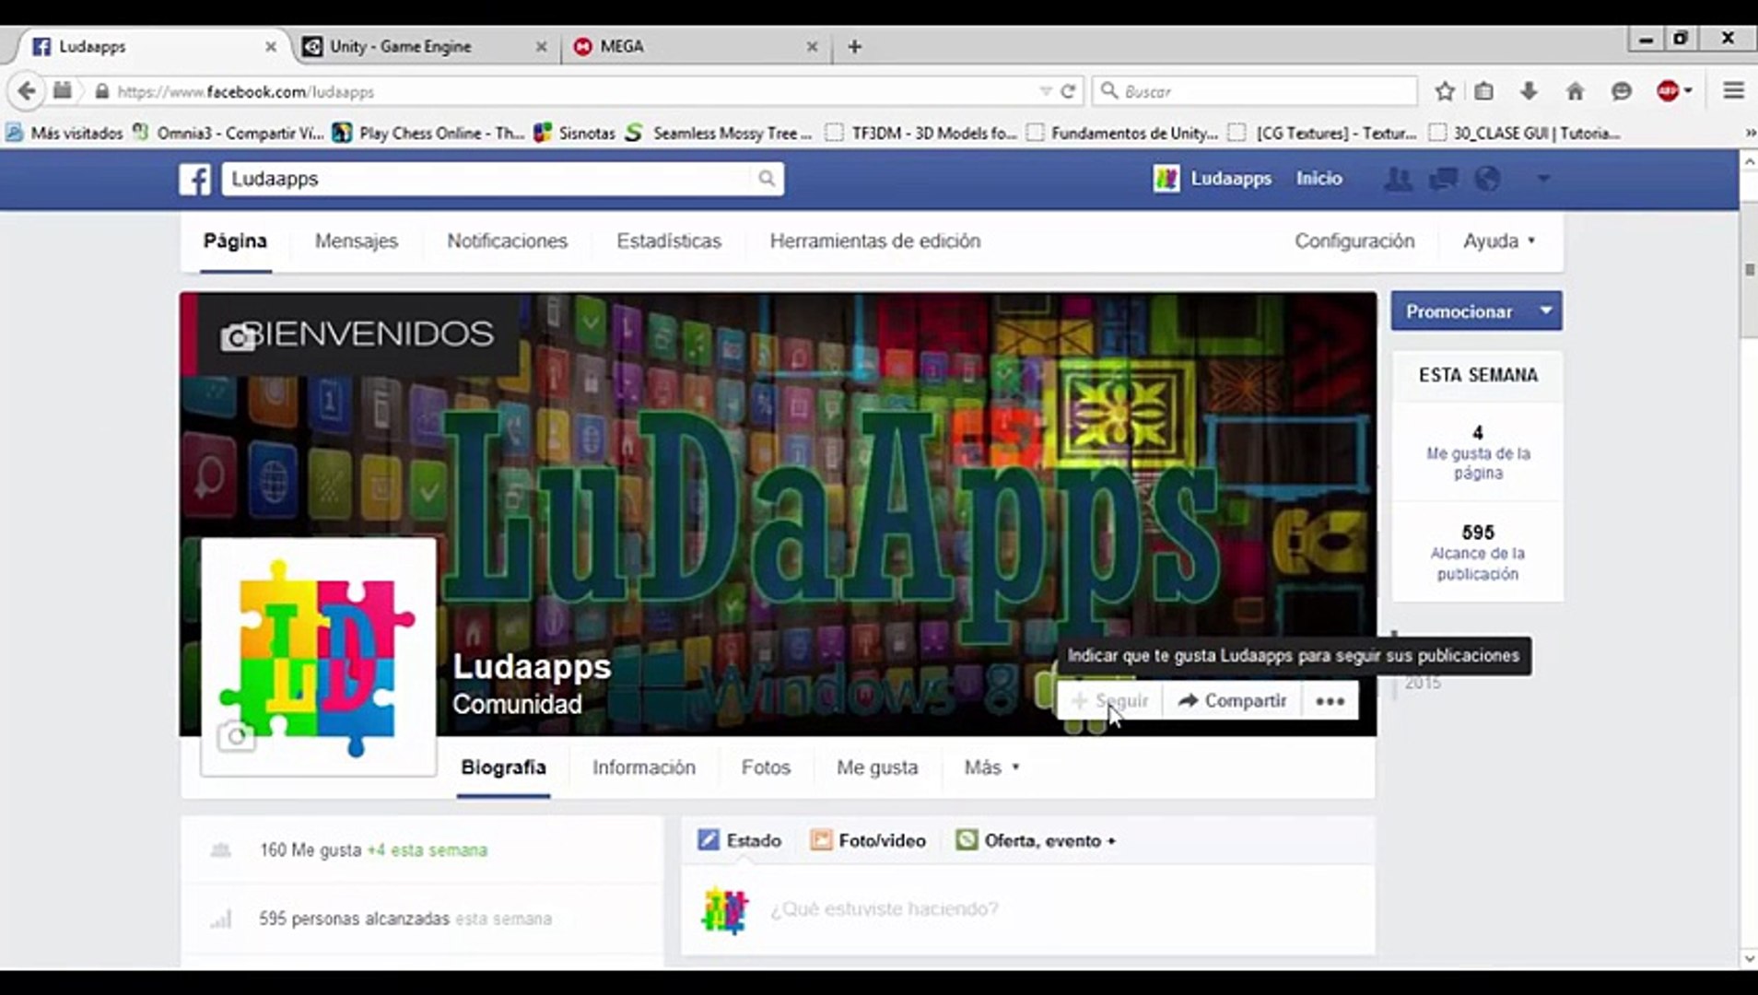Open Herramientas de edición tab

coord(875,240)
